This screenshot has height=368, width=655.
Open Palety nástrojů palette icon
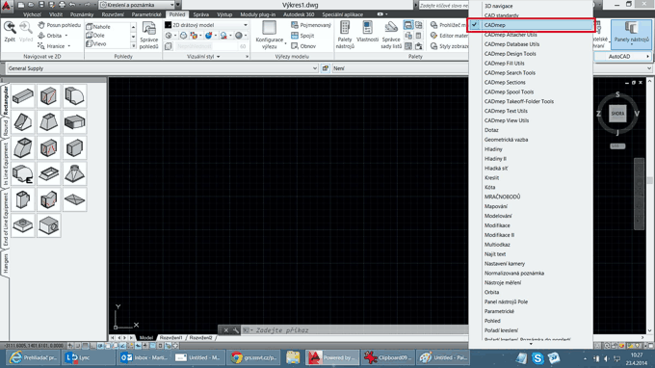point(345,35)
